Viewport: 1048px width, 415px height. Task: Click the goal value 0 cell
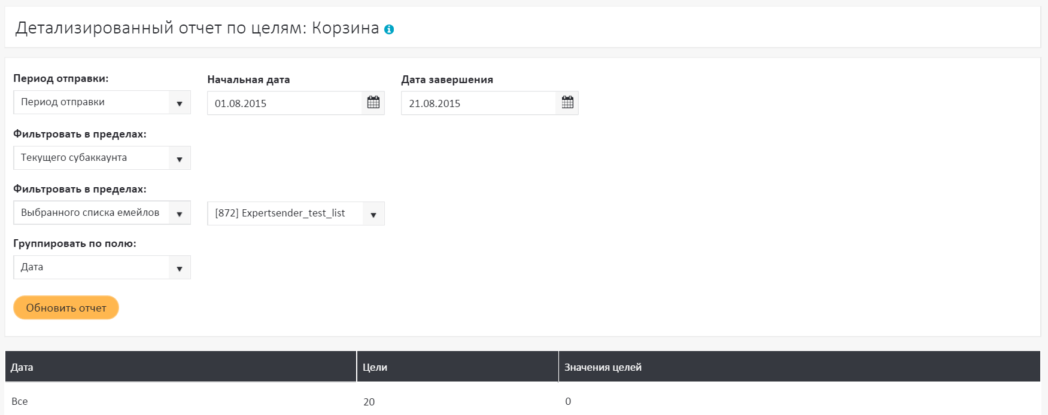568,401
